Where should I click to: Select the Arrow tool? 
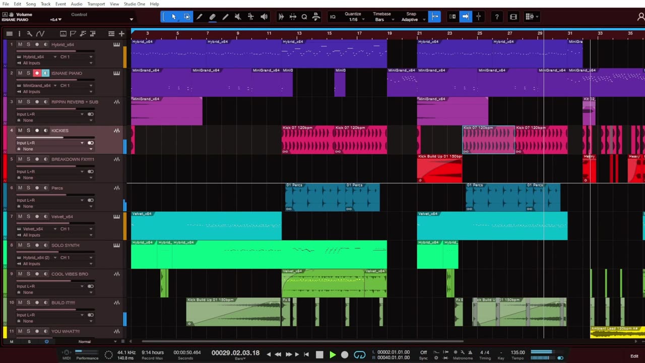(174, 17)
